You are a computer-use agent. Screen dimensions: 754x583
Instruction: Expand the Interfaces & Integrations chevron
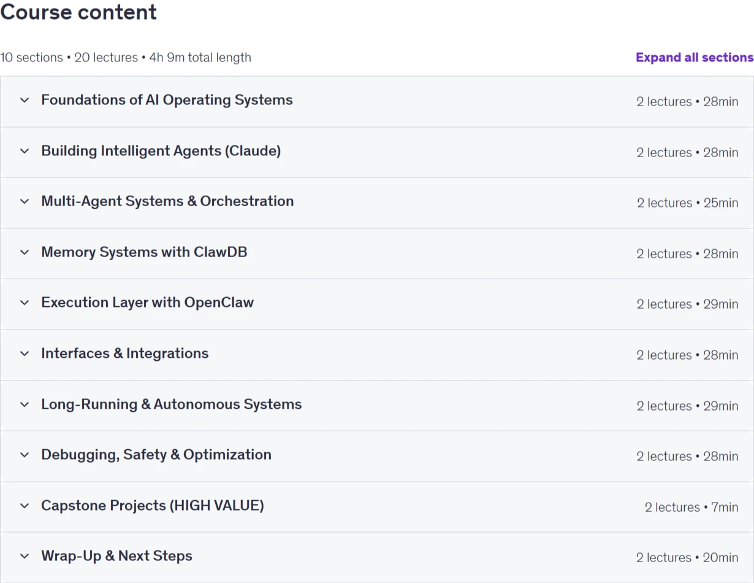(25, 353)
